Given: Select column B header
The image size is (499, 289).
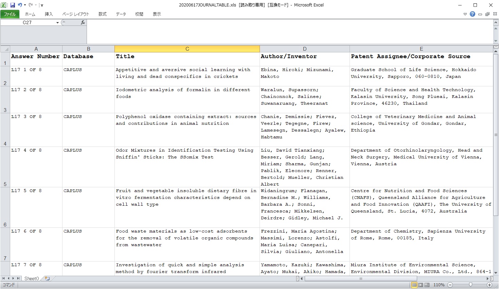Looking at the screenshot, I should [x=88, y=49].
